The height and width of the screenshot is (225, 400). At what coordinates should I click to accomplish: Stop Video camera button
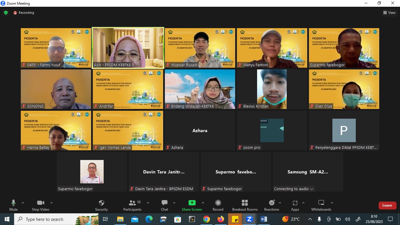point(40,205)
